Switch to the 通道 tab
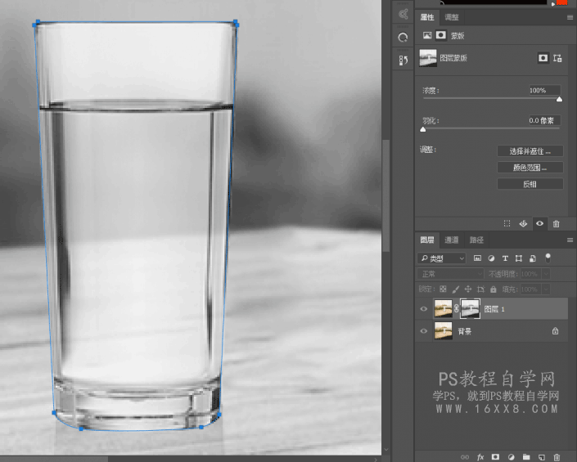Screen dimensions: 577x462 tap(452, 240)
